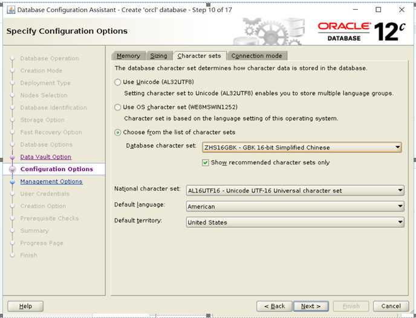The image size is (416, 318).
Task: Click the Management Options step bullet
Action: (x=12, y=182)
